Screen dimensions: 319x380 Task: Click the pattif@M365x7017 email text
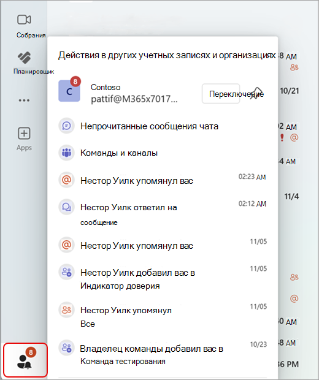pos(134,99)
